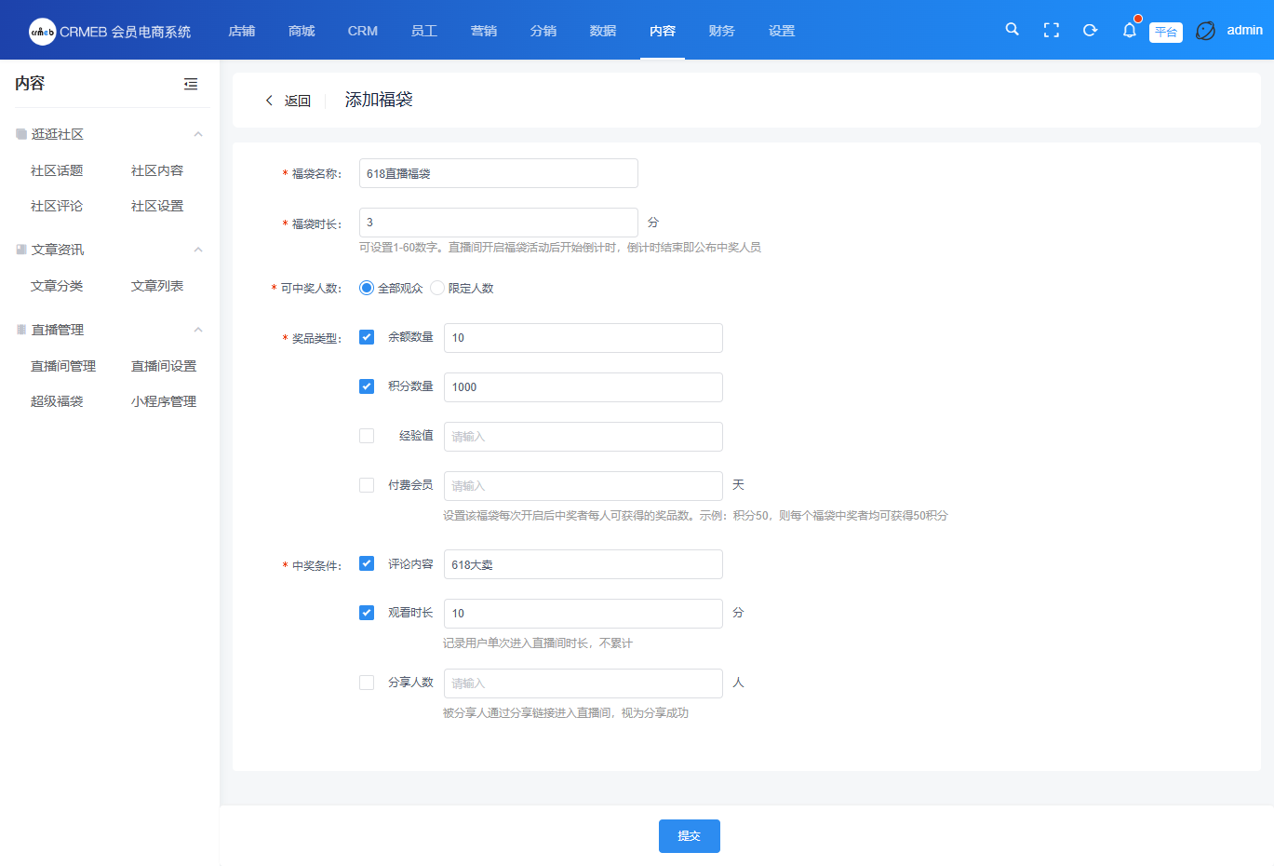The height and width of the screenshot is (866, 1274).
Task: Go to 直播间设置 in sidebar
Action: click(164, 366)
